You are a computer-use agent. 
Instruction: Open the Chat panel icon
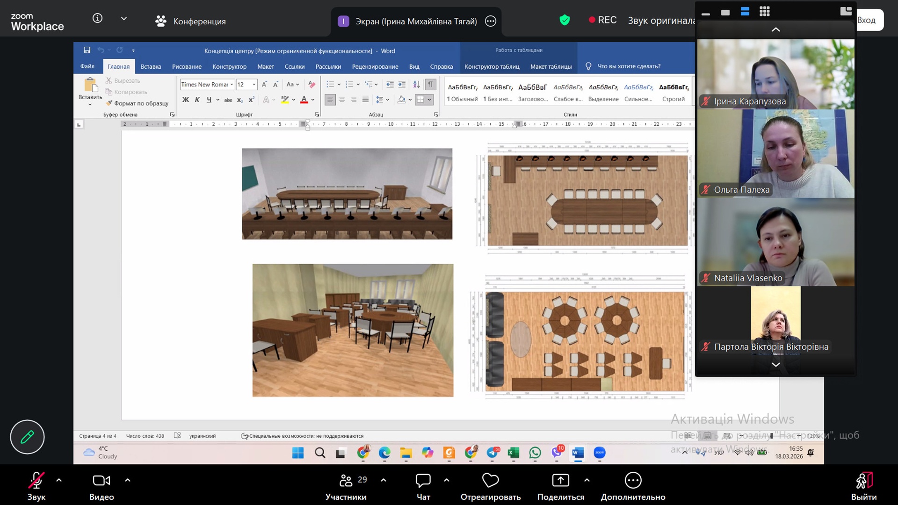(x=423, y=481)
